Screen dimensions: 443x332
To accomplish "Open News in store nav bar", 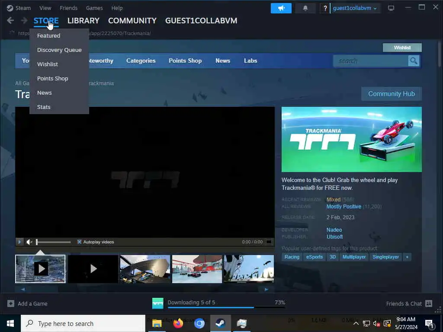I will tap(223, 61).
